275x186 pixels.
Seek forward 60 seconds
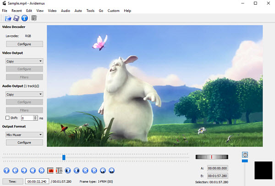pos(112,170)
